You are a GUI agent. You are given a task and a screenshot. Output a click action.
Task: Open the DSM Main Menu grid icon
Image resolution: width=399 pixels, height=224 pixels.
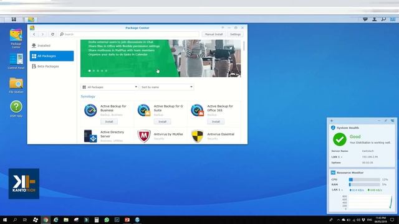click(14, 19)
